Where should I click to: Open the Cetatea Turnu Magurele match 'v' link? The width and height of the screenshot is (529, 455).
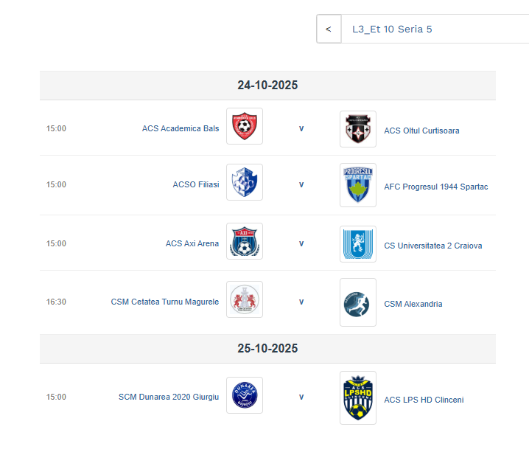pos(301,302)
